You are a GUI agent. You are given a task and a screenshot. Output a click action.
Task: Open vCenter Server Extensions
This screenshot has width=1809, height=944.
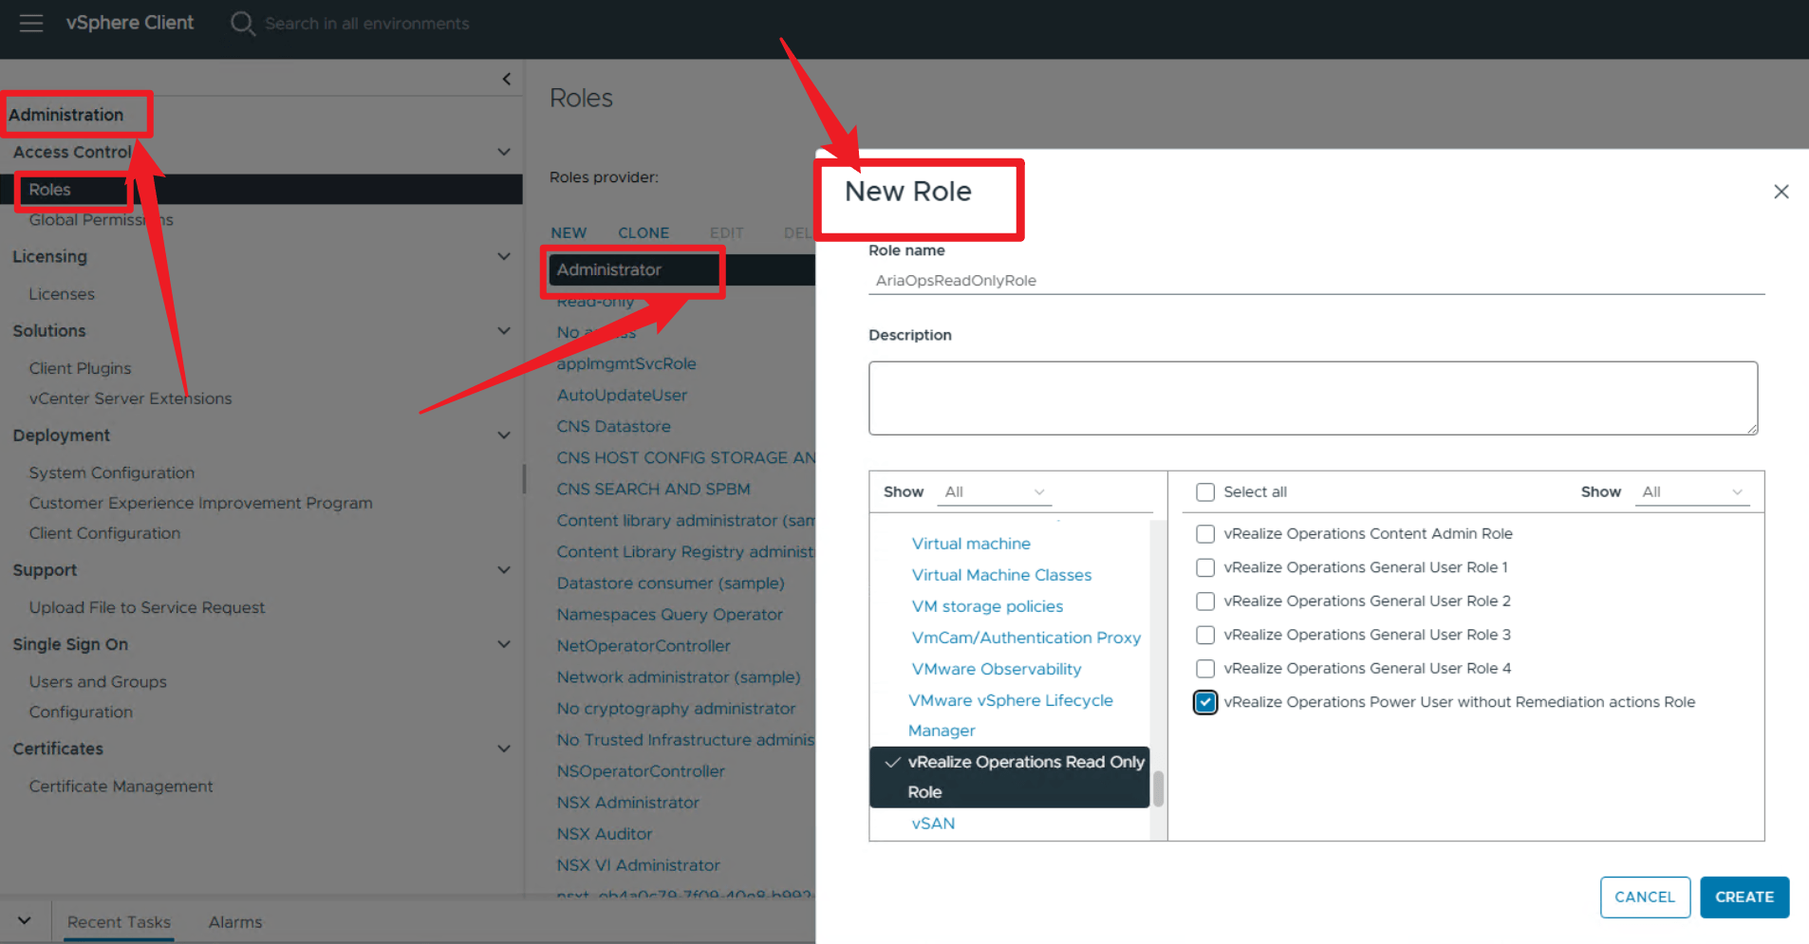130,398
